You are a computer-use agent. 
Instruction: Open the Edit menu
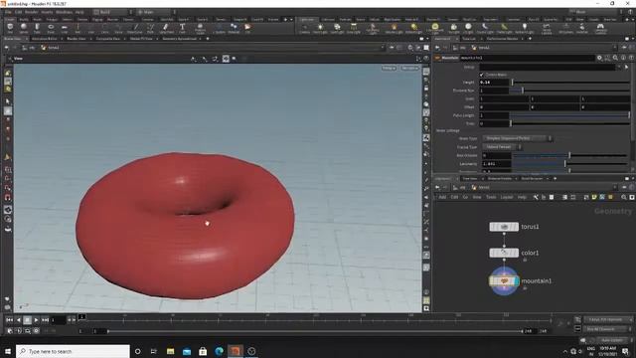point(19,12)
